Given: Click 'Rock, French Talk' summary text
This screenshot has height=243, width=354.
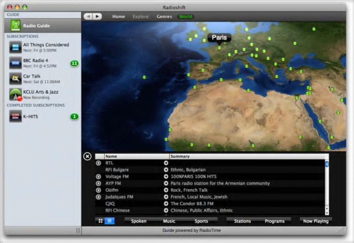Looking at the screenshot, I should 189,190.
